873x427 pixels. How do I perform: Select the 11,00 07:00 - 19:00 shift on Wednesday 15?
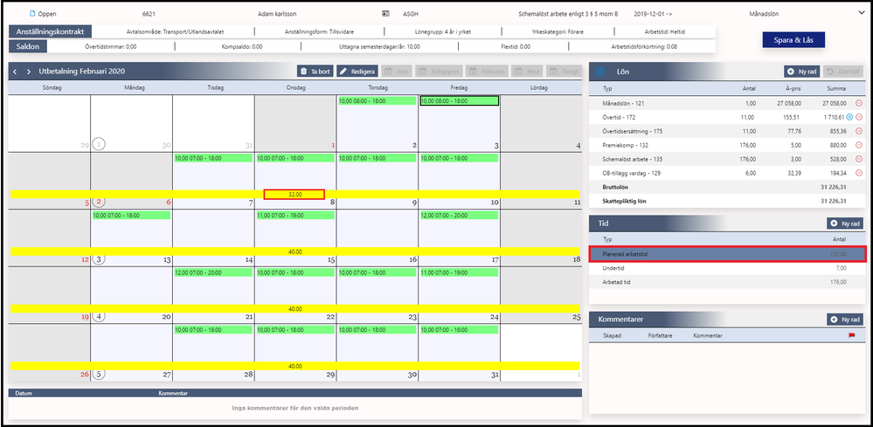tap(295, 215)
